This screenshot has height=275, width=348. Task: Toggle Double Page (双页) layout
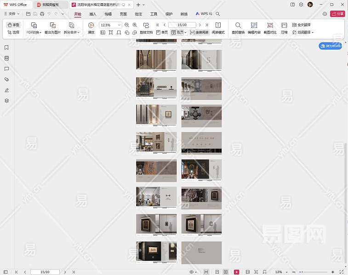coord(177,33)
